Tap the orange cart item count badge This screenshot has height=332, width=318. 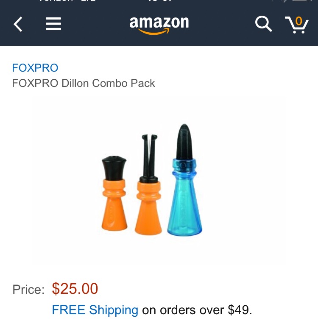(x=299, y=21)
